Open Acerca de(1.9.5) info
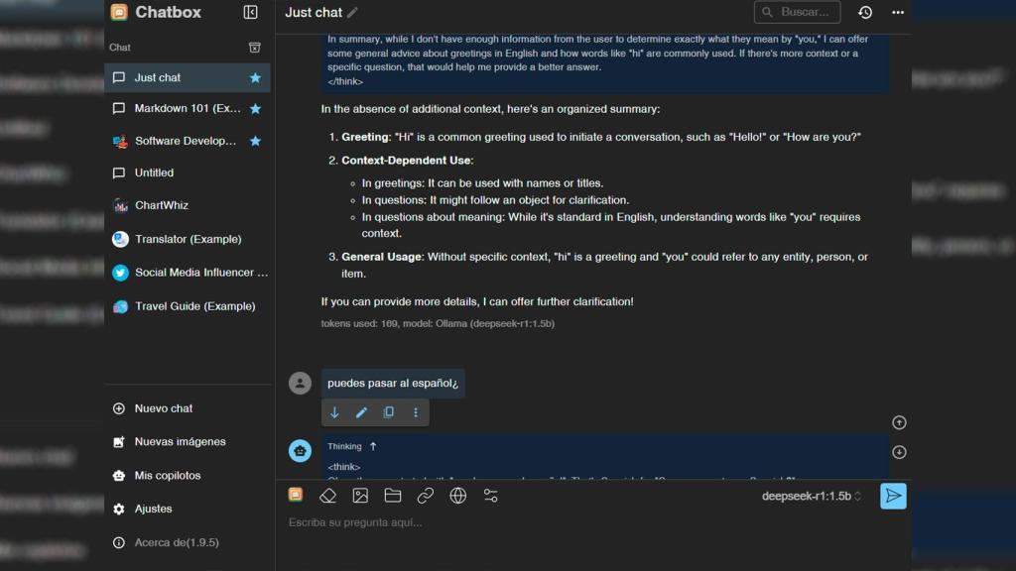 pos(188,542)
